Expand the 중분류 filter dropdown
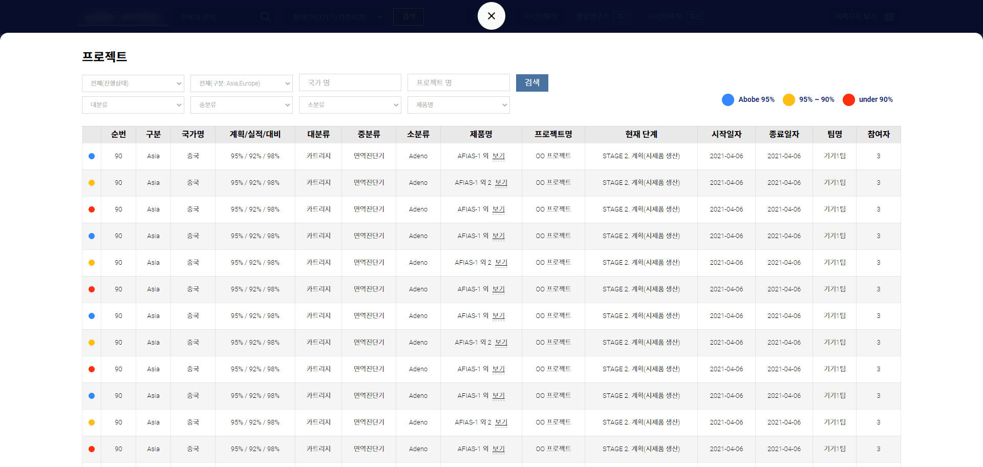The width and height of the screenshot is (983, 467). [241, 105]
